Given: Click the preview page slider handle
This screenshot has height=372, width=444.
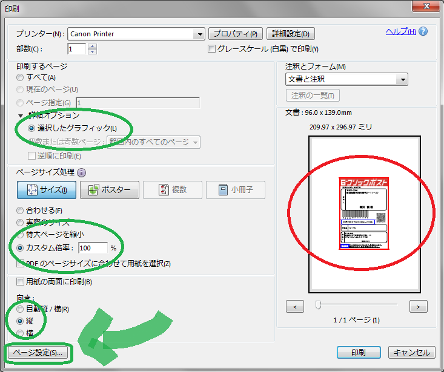Looking at the screenshot, I should point(318,305).
